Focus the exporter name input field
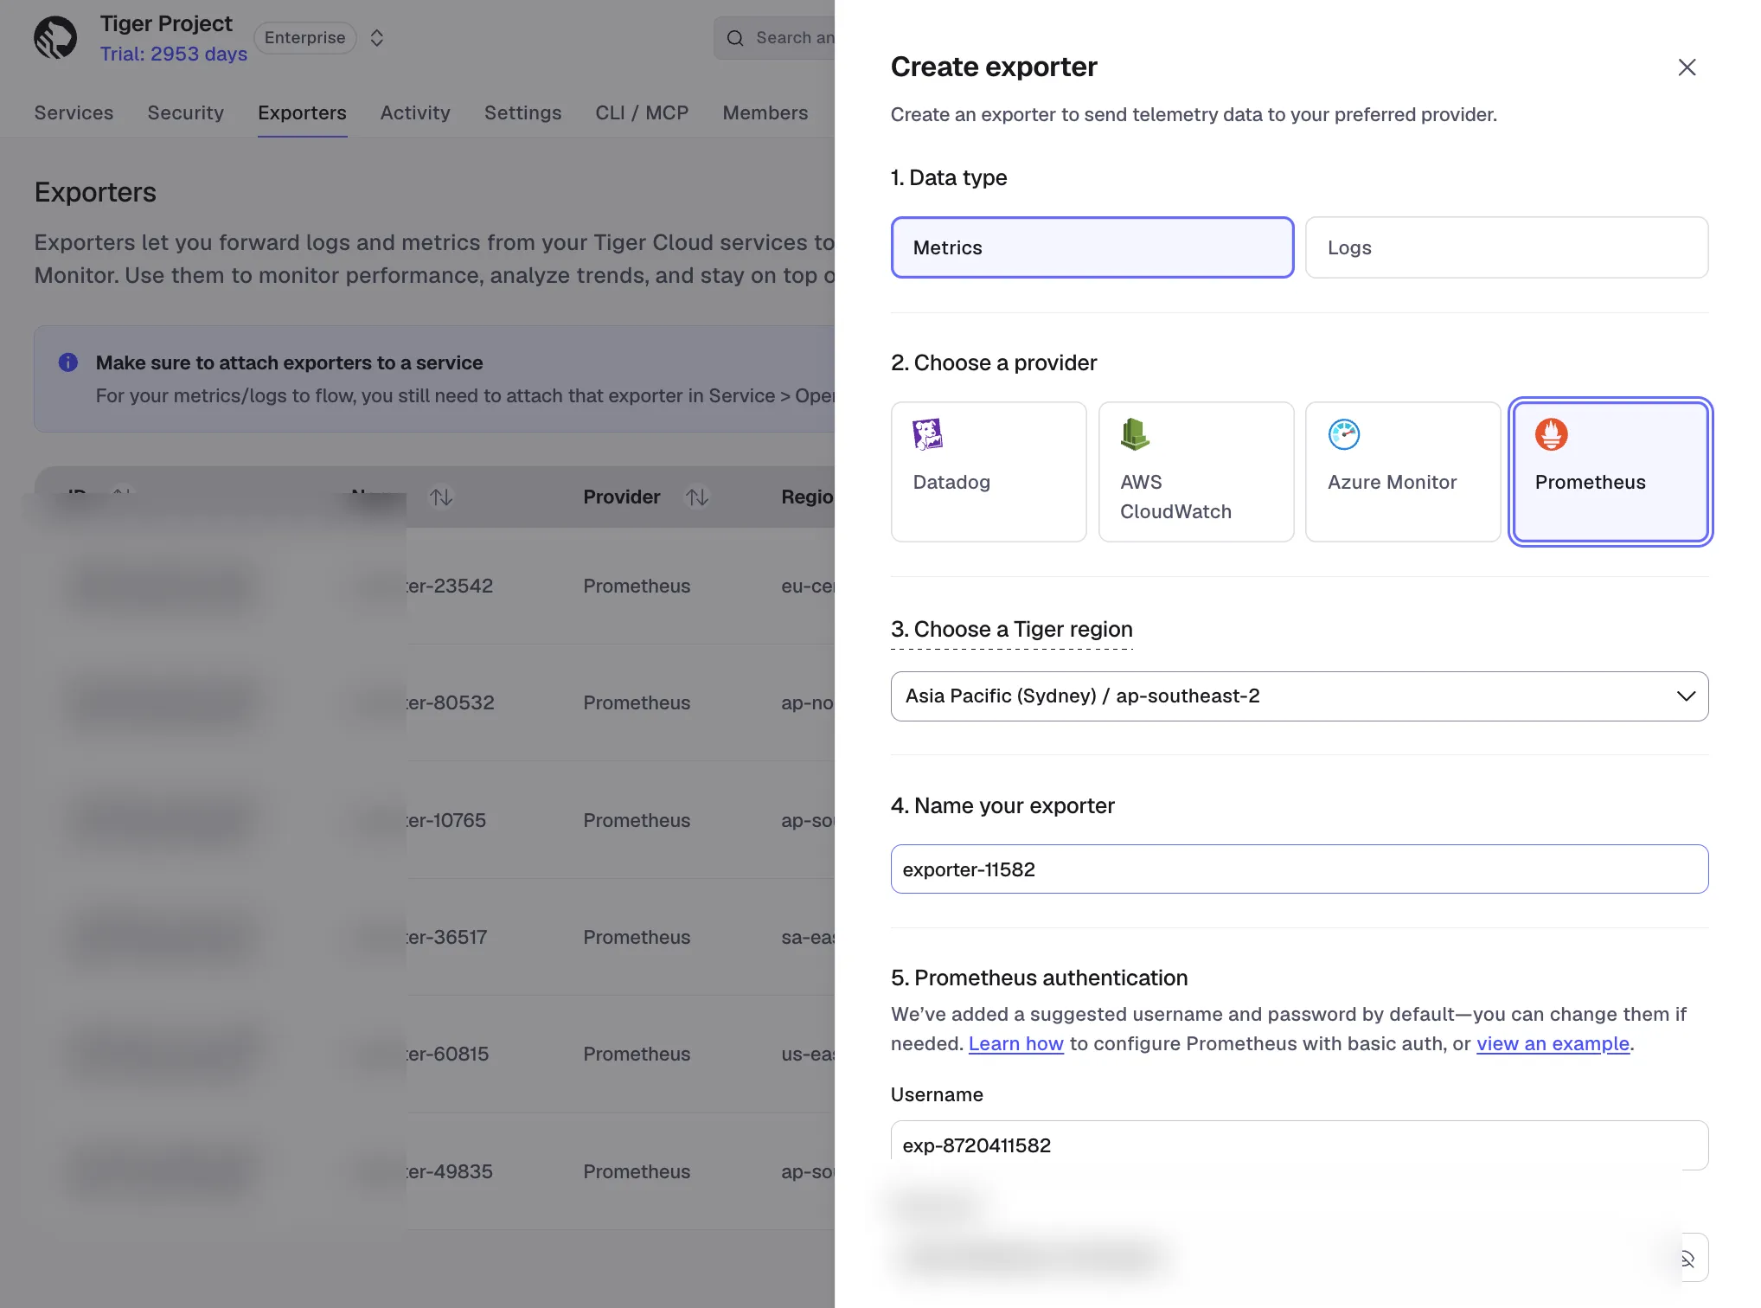 click(x=1299, y=869)
